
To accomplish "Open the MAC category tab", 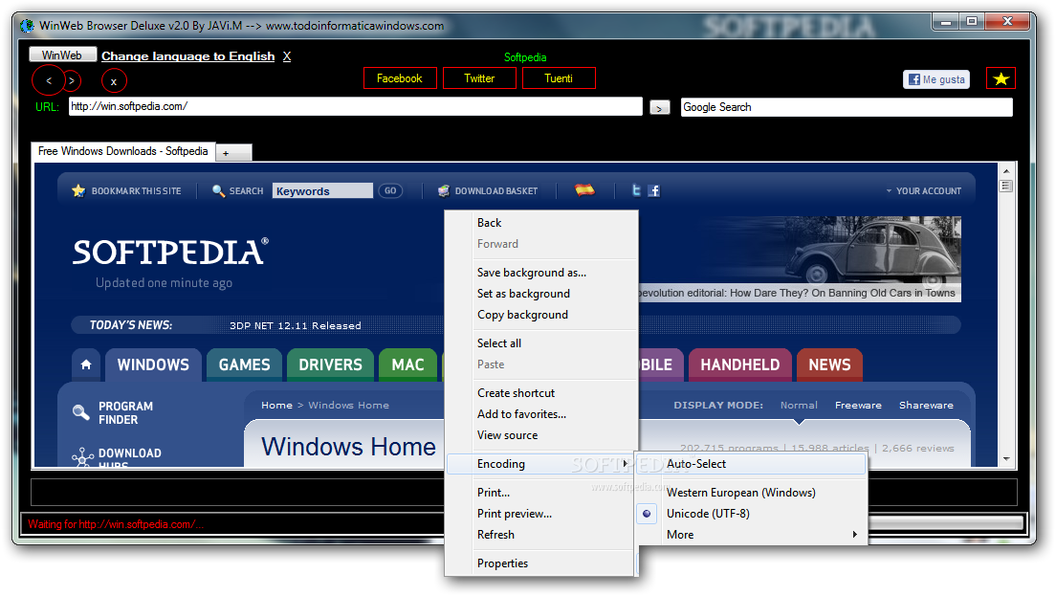I will point(408,365).
